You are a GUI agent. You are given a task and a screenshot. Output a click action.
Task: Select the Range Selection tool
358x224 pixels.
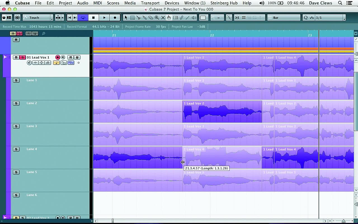[132, 18]
